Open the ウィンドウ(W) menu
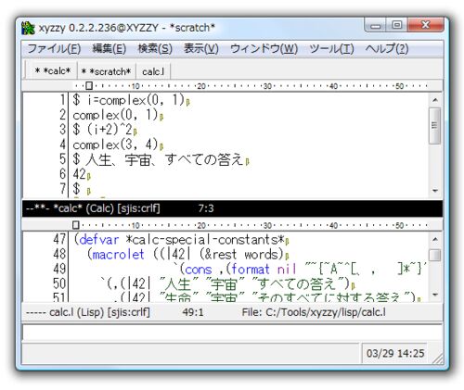 coord(264,49)
